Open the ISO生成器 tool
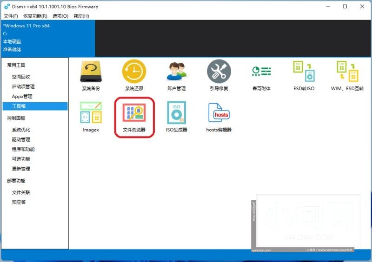 177,117
